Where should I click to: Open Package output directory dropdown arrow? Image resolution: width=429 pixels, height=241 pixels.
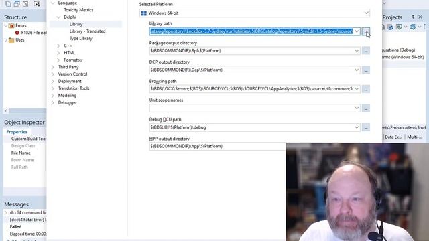pos(357,51)
